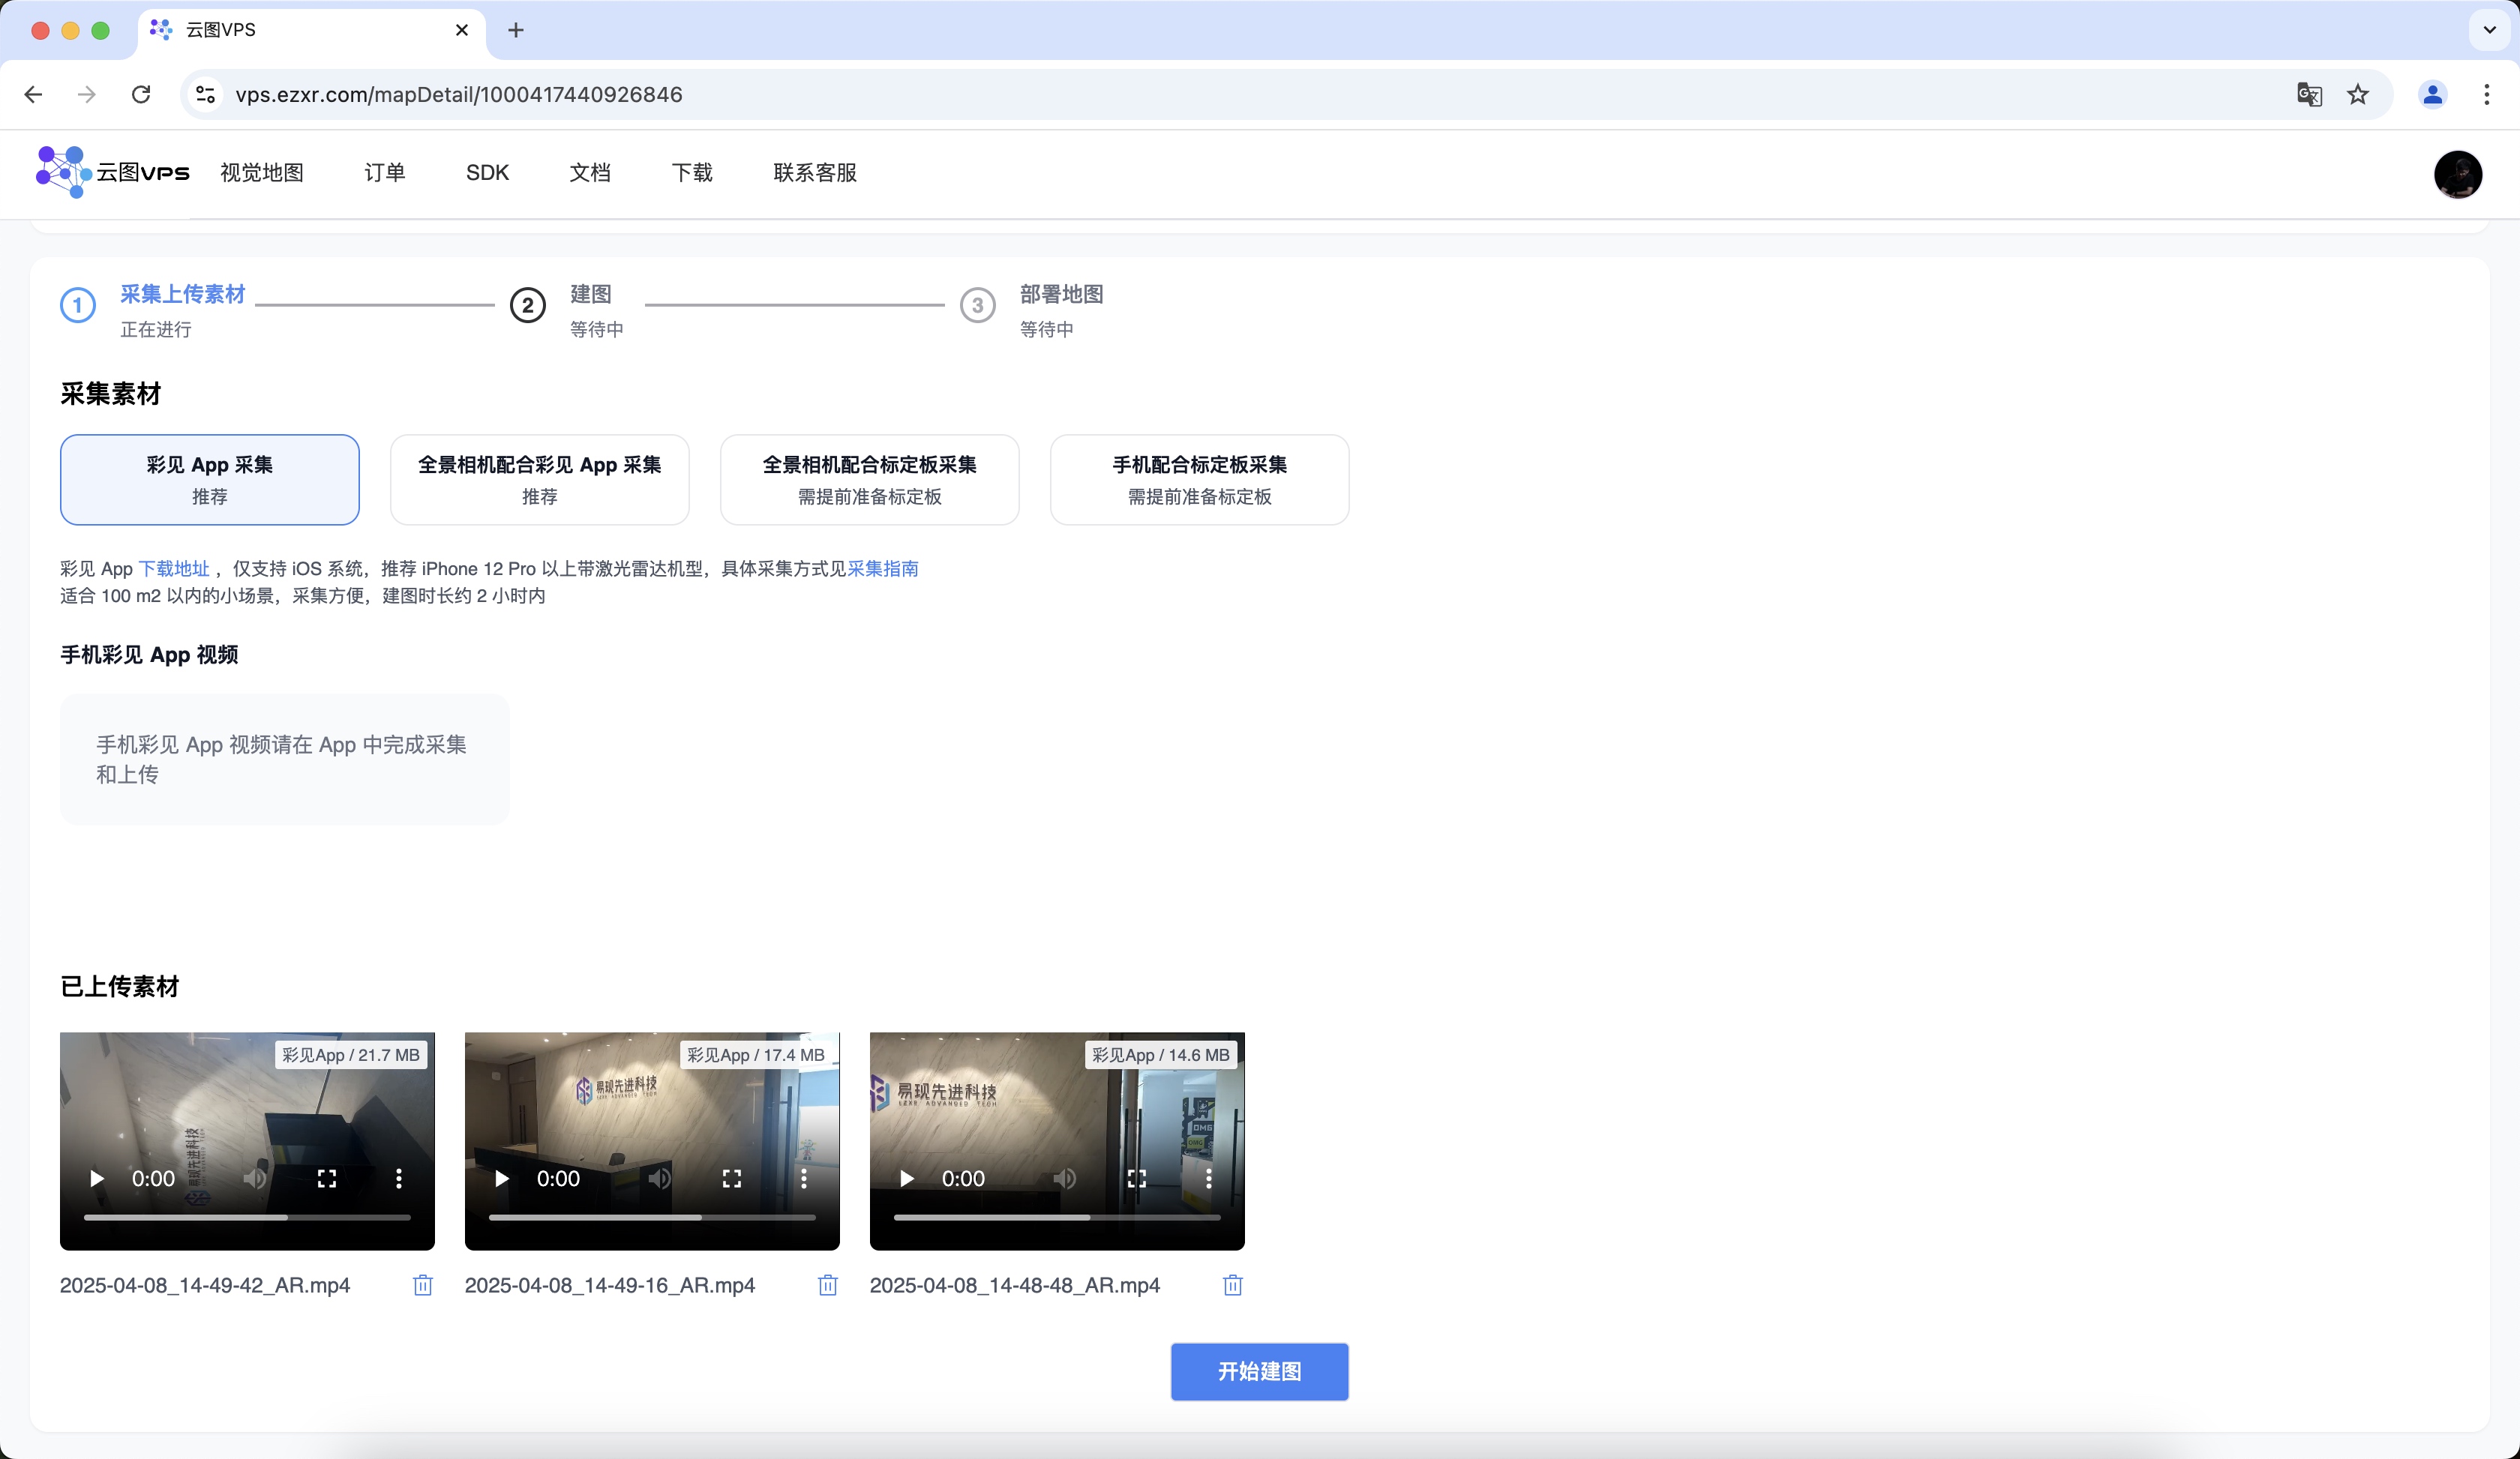Remove 2025-04-08_14-48-48_AR.mp4 with trash icon

tap(1232, 1285)
